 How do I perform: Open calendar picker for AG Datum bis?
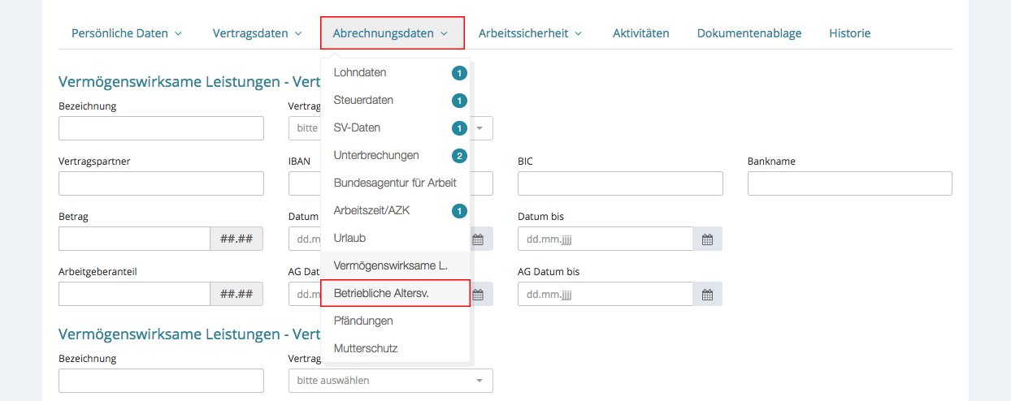click(707, 294)
